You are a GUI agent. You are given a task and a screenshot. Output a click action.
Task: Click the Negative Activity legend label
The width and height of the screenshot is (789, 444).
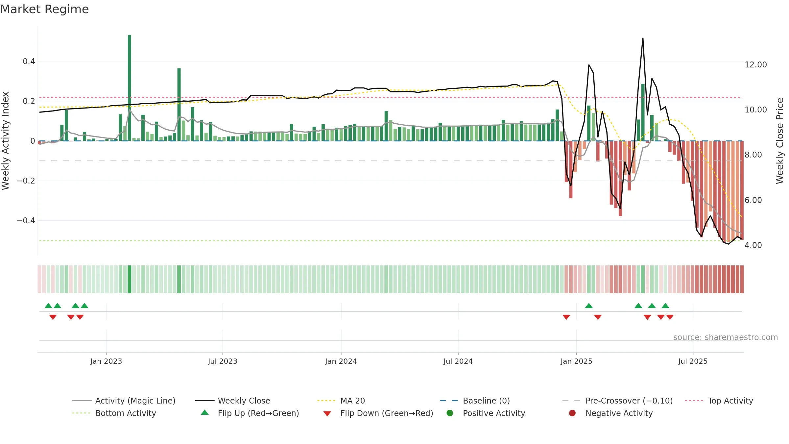(x=619, y=413)
